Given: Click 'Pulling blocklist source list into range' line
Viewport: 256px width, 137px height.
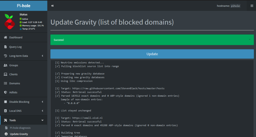Looking at the screenshot, I should tap(87, 66).
